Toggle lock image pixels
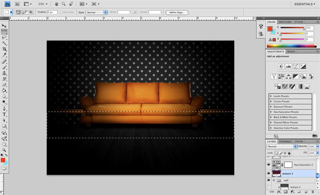 click(281, 153)
